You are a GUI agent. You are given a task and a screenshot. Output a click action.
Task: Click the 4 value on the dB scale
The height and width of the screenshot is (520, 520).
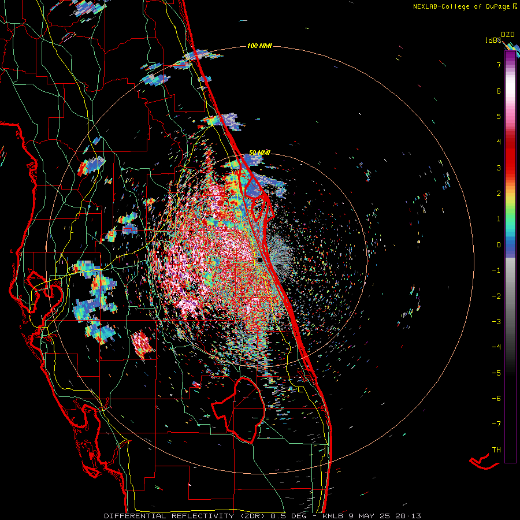click(x=499, y=142)
